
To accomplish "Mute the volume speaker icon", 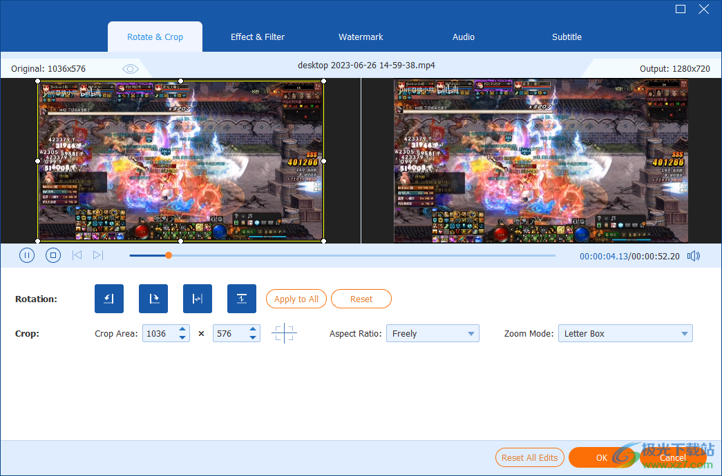I will coord(694,256).
